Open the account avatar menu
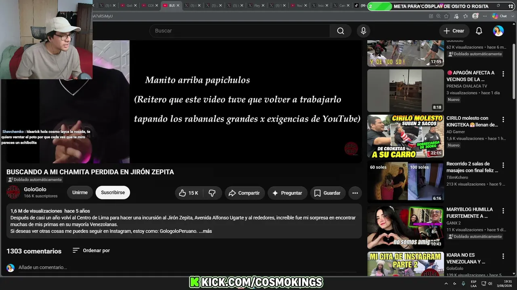The height and width of the screenshot is (290, 517). [498, 31]
